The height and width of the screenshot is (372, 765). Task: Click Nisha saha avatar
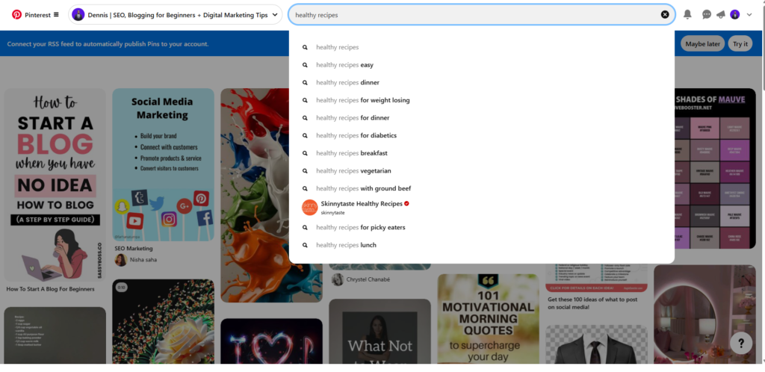120,260
